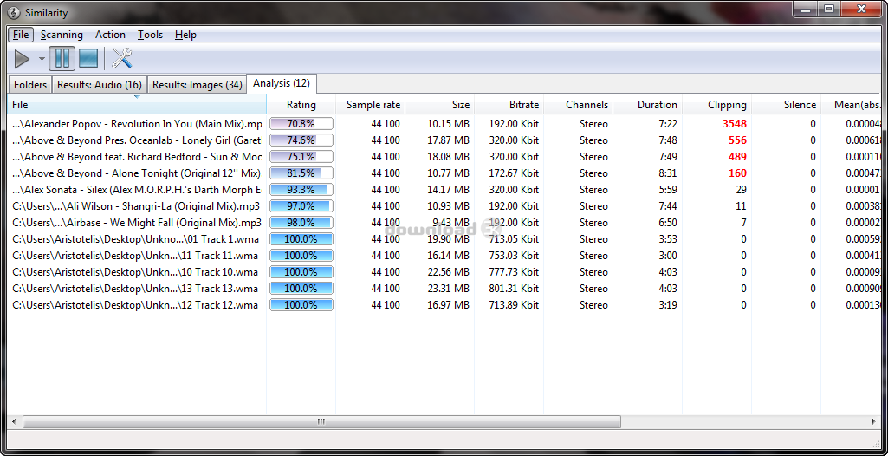Select the Analysis (12) tab
888x456 pixels.
click(282, 83)
